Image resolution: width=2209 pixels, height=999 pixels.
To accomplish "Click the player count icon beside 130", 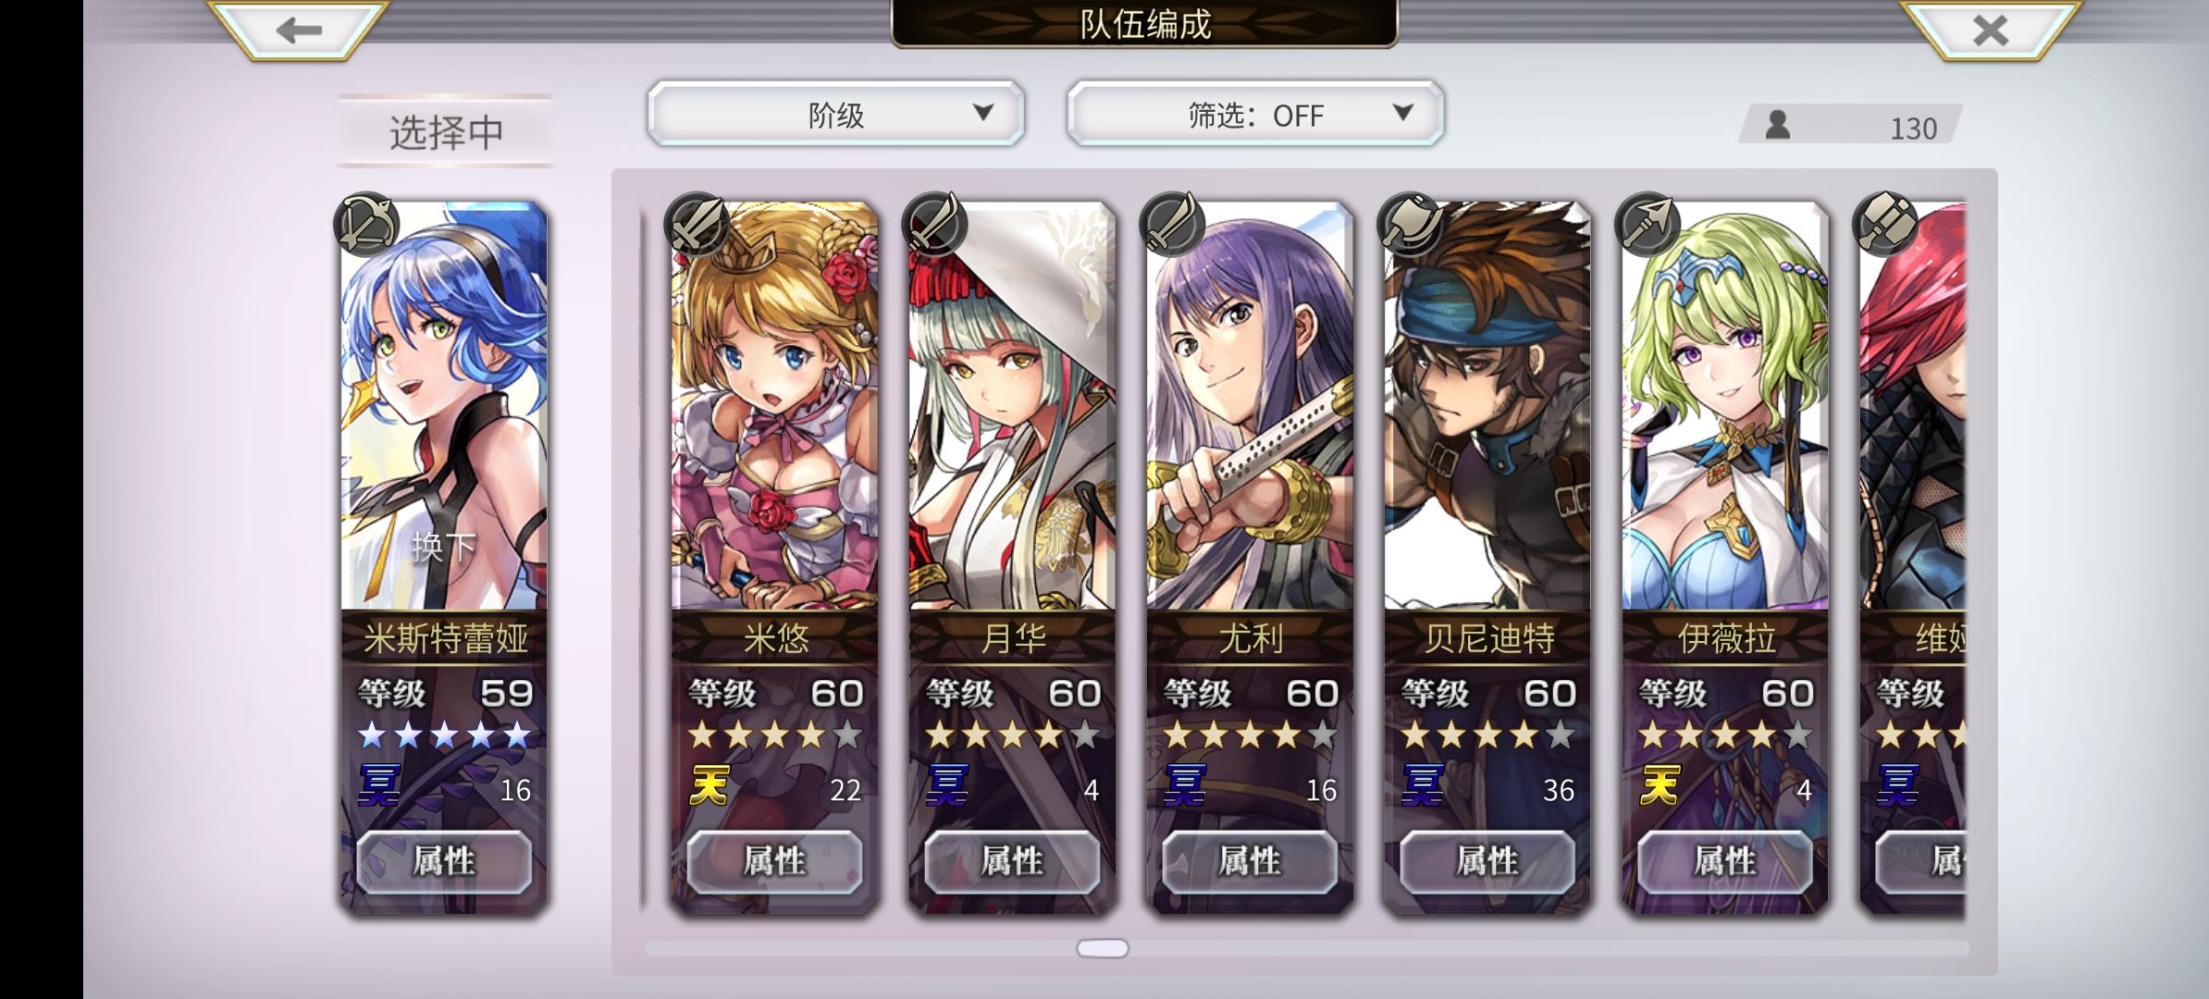I will [x=1777, y=125].
